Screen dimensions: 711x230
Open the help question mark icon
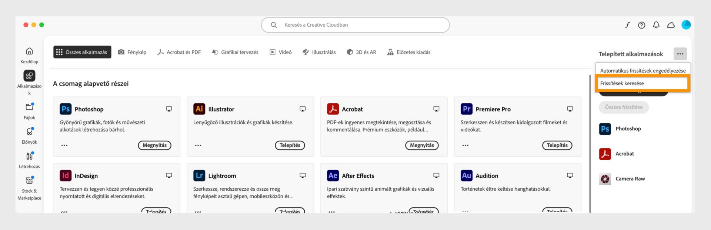click(x=641, y=25)
